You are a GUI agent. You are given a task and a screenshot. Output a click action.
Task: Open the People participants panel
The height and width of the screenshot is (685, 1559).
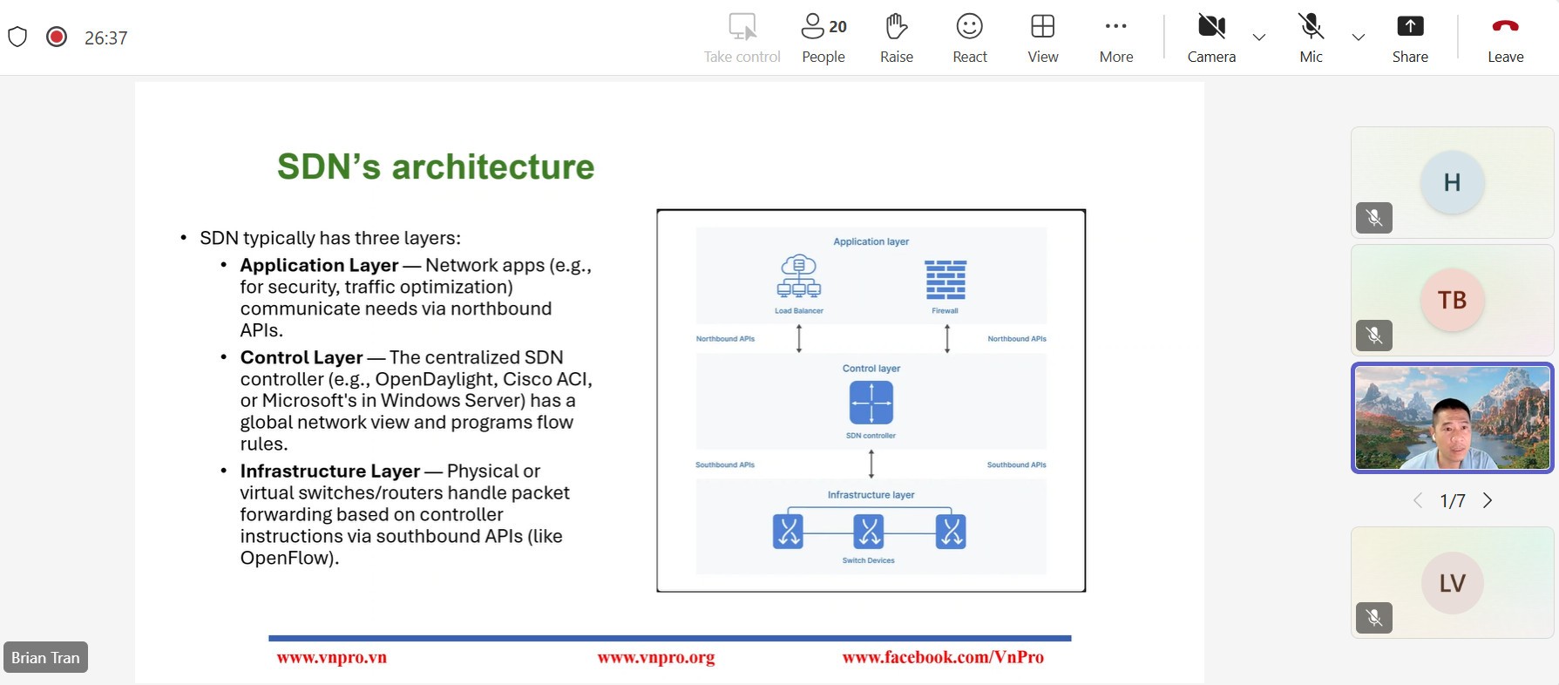click(x=823, y=37)
